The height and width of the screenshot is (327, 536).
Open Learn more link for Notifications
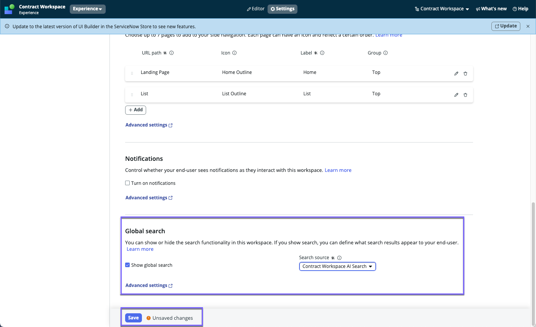pos(338,170)
